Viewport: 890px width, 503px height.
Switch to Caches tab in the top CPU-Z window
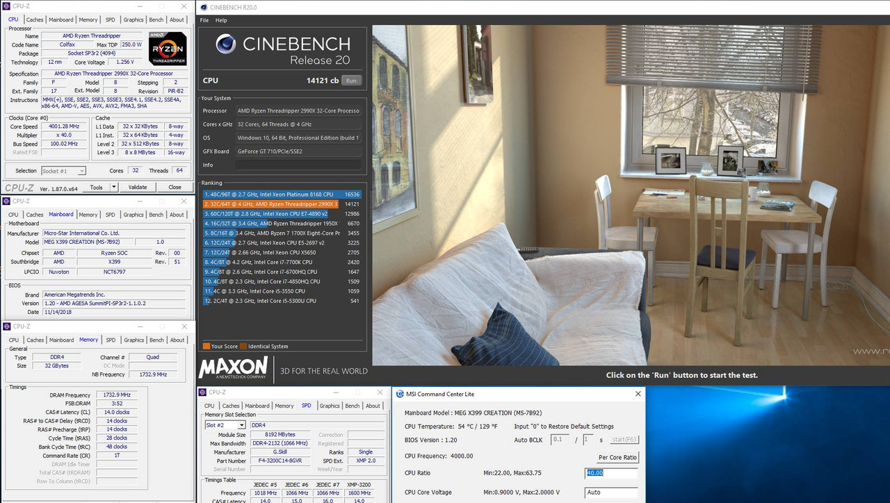(34, 19)
